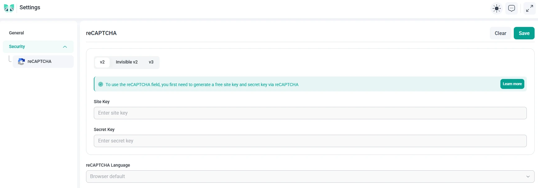Click the Learn more button

[x=512, y=84]
